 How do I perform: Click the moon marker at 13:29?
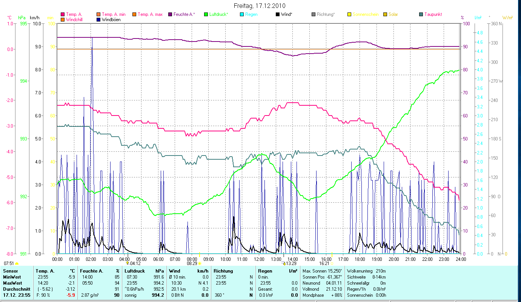click(x=284, y=263)
